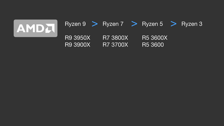Click the R9 3950X model name
The height and width of the screenshot is (126, 224).
[x=78, y=38]
